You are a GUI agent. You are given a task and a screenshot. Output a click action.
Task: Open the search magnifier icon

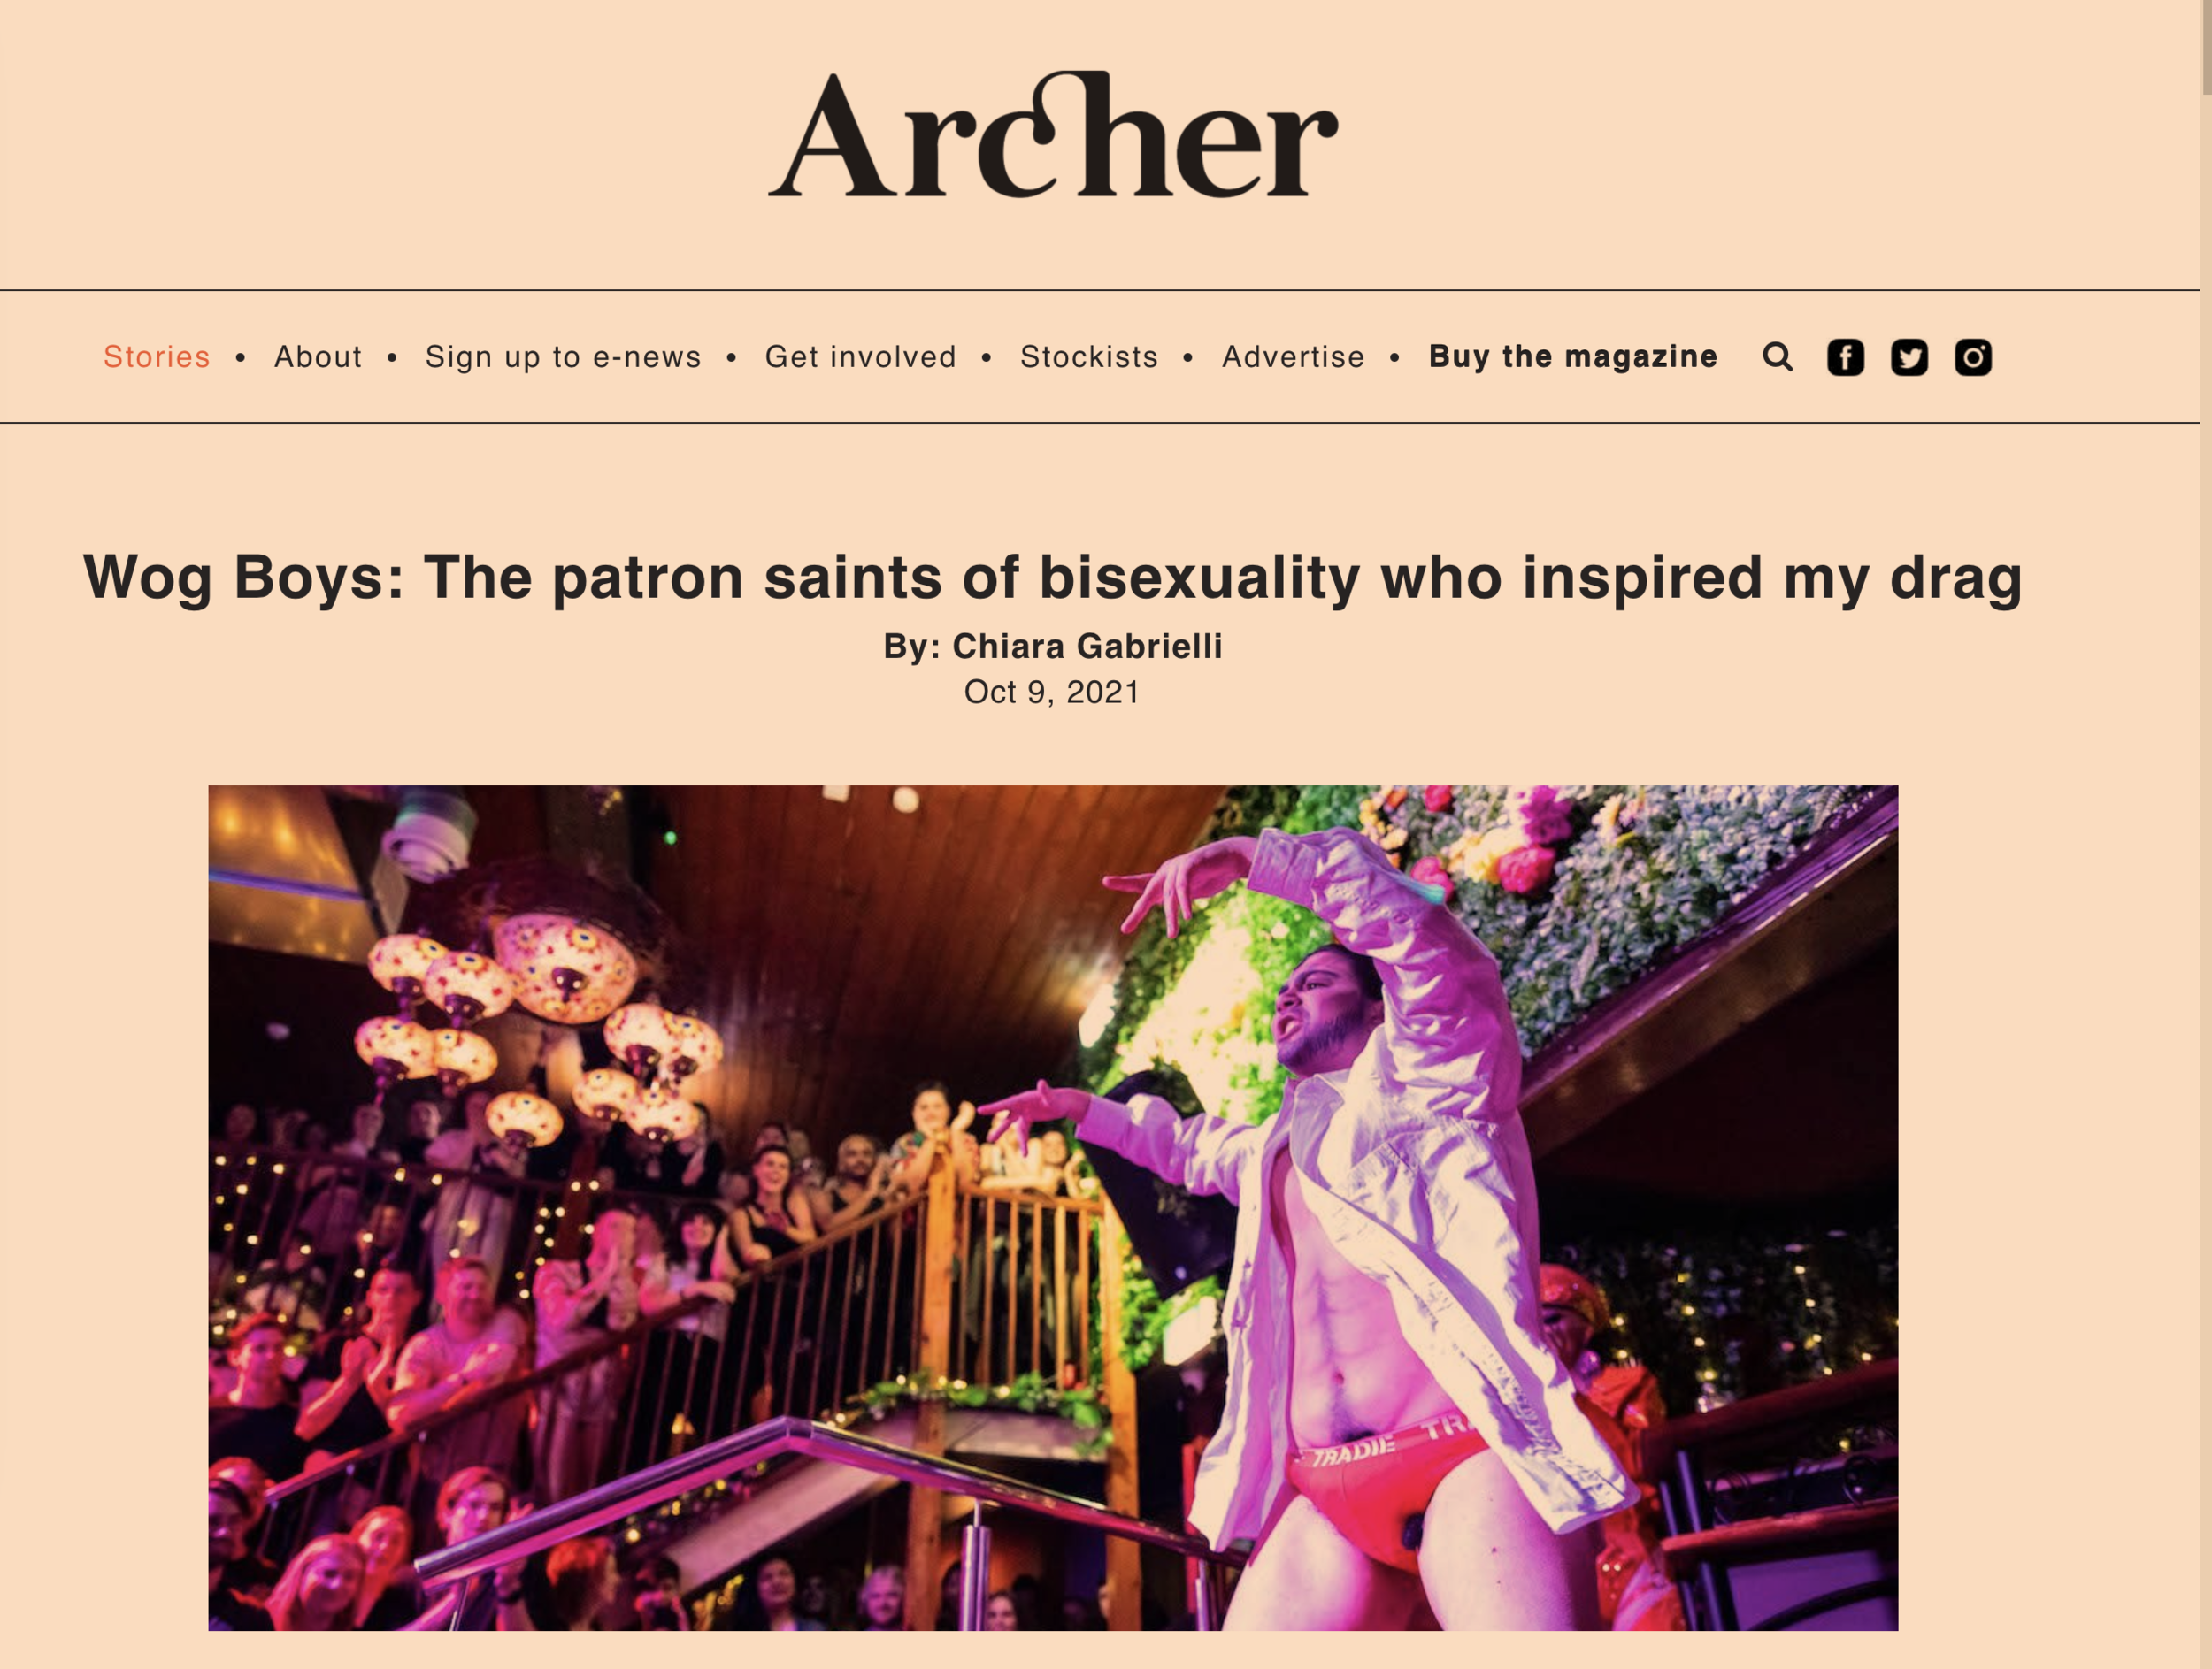pyautogui.click(x=1777, y=356)
